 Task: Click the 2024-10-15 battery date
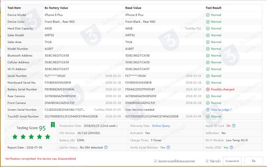pyautogui.click(x=193, y=89)
